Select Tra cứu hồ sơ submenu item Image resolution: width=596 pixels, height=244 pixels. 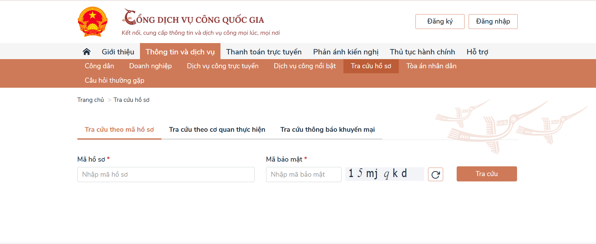[371, 66]
